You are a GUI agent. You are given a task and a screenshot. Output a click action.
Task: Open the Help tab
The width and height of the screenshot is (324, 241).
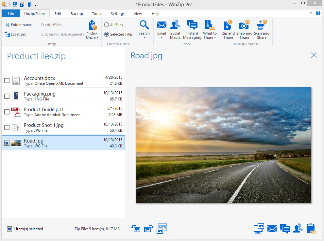(x=155, y=14)
